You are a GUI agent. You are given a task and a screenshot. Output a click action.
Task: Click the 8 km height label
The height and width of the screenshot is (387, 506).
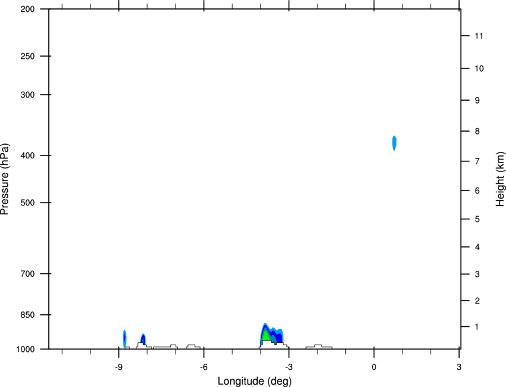point(477,132)
